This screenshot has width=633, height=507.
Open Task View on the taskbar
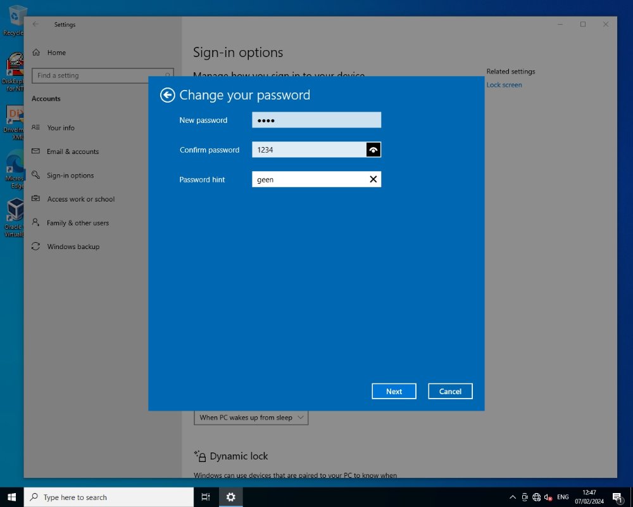206,497
